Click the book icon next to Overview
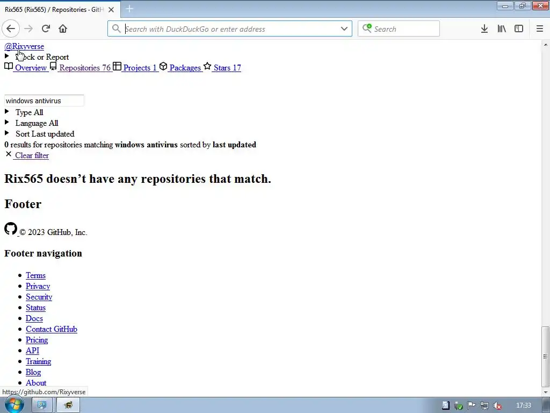 pyautogui.click(x=9, y=66)
